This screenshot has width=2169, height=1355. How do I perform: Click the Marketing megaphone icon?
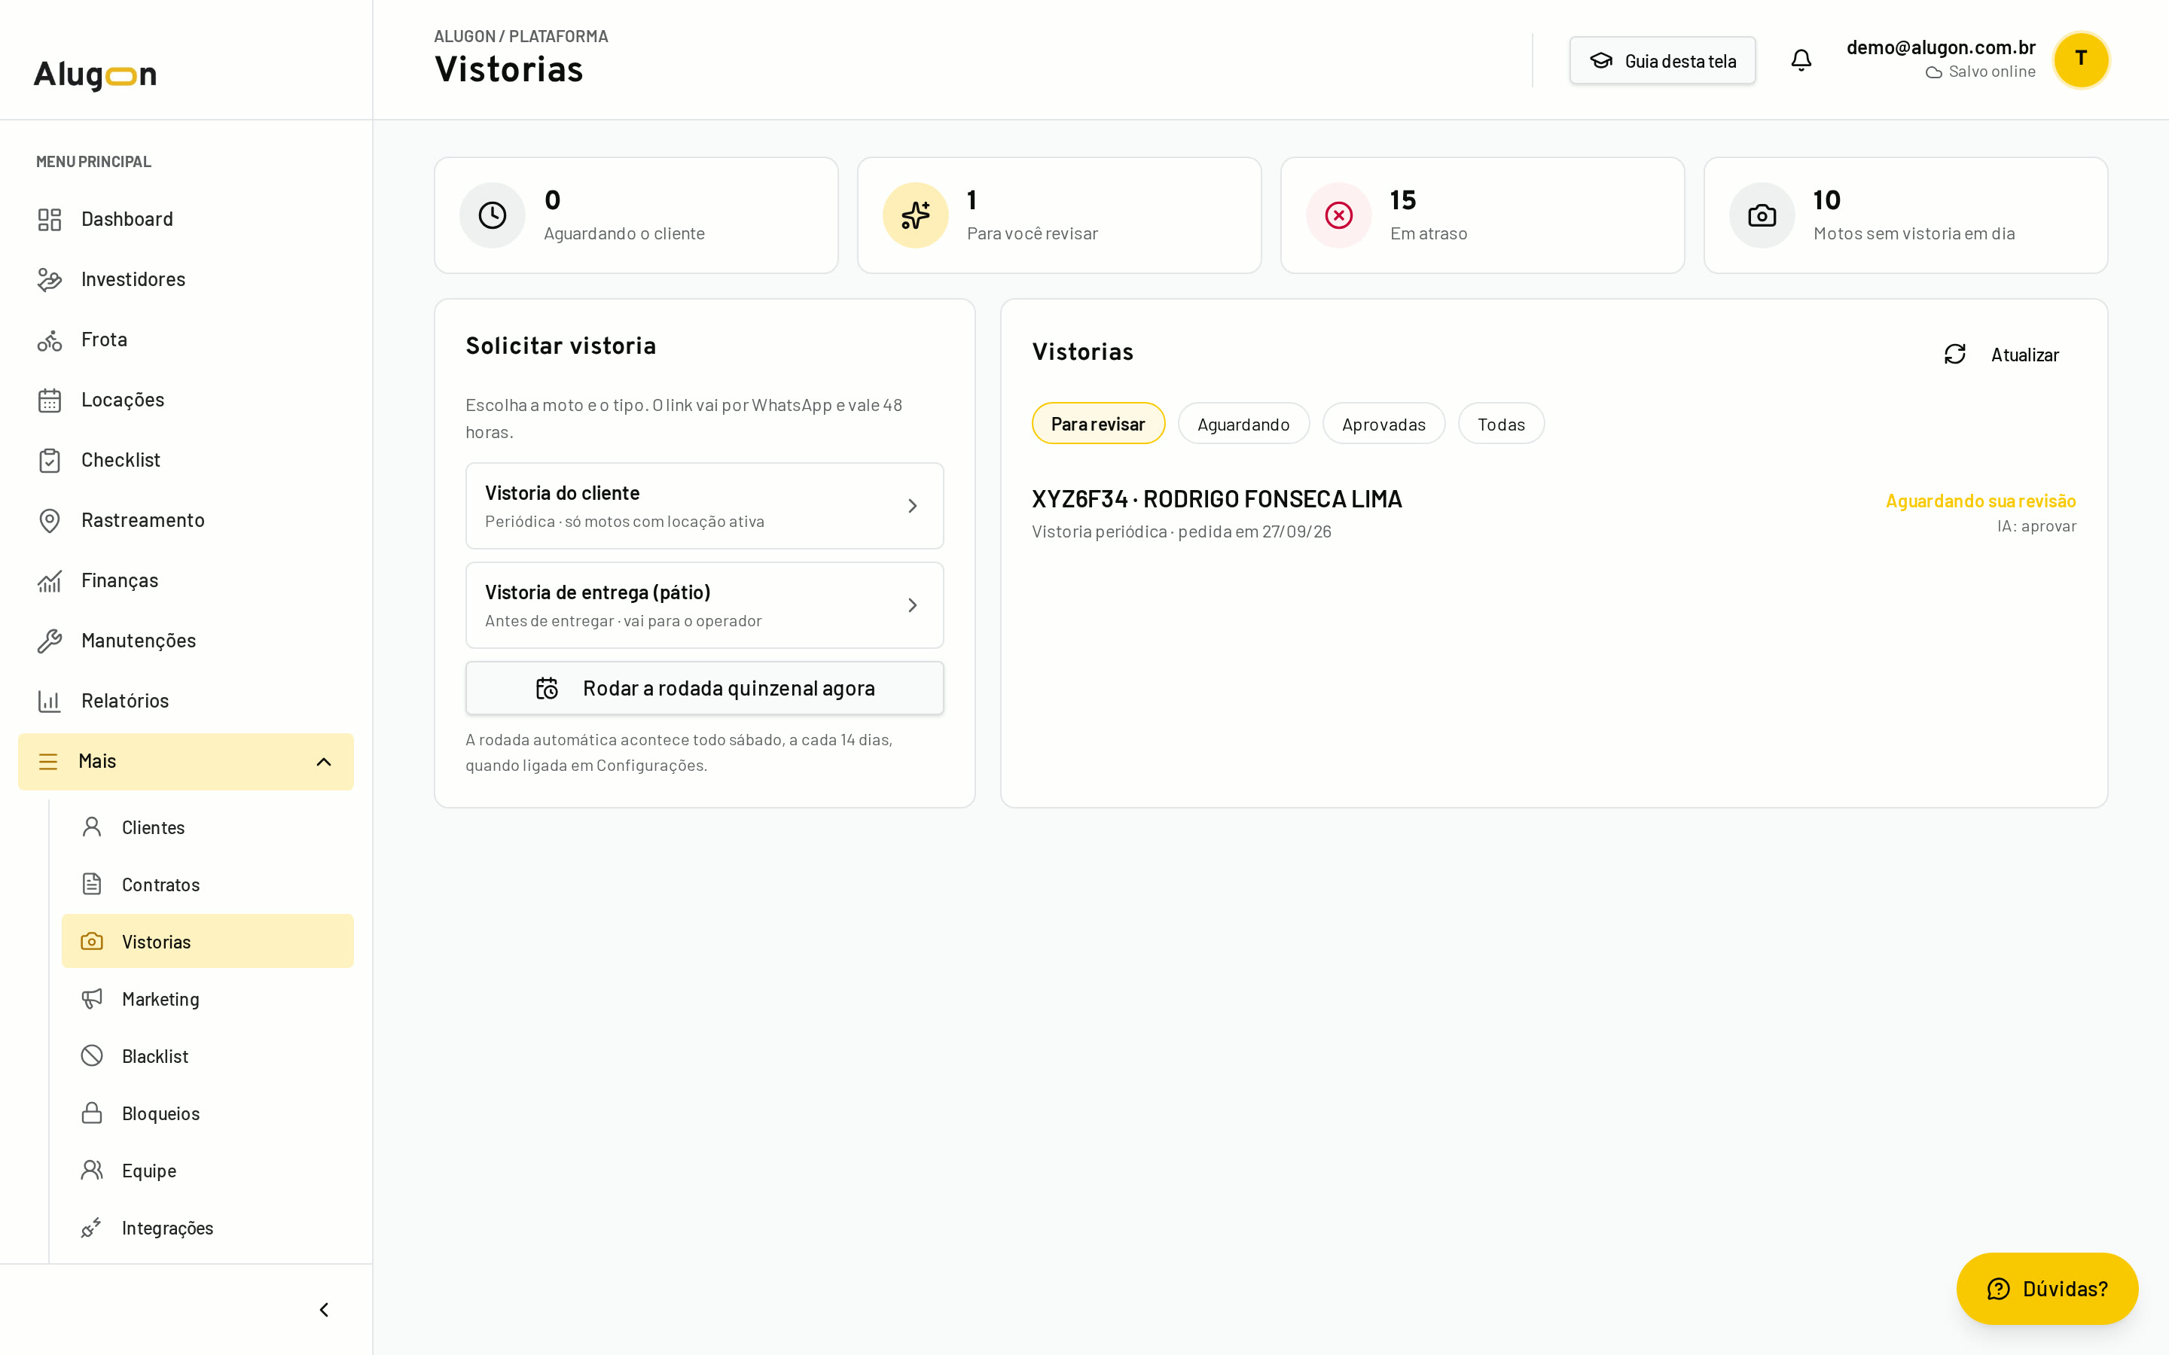(91, 998)
